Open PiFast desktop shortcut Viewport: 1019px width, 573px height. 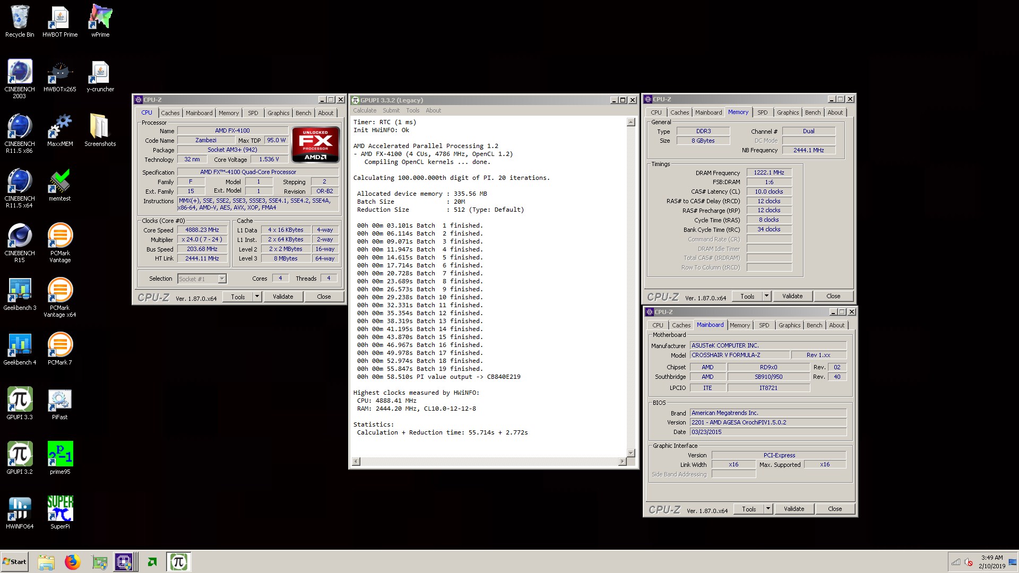[x=60, y=404]
